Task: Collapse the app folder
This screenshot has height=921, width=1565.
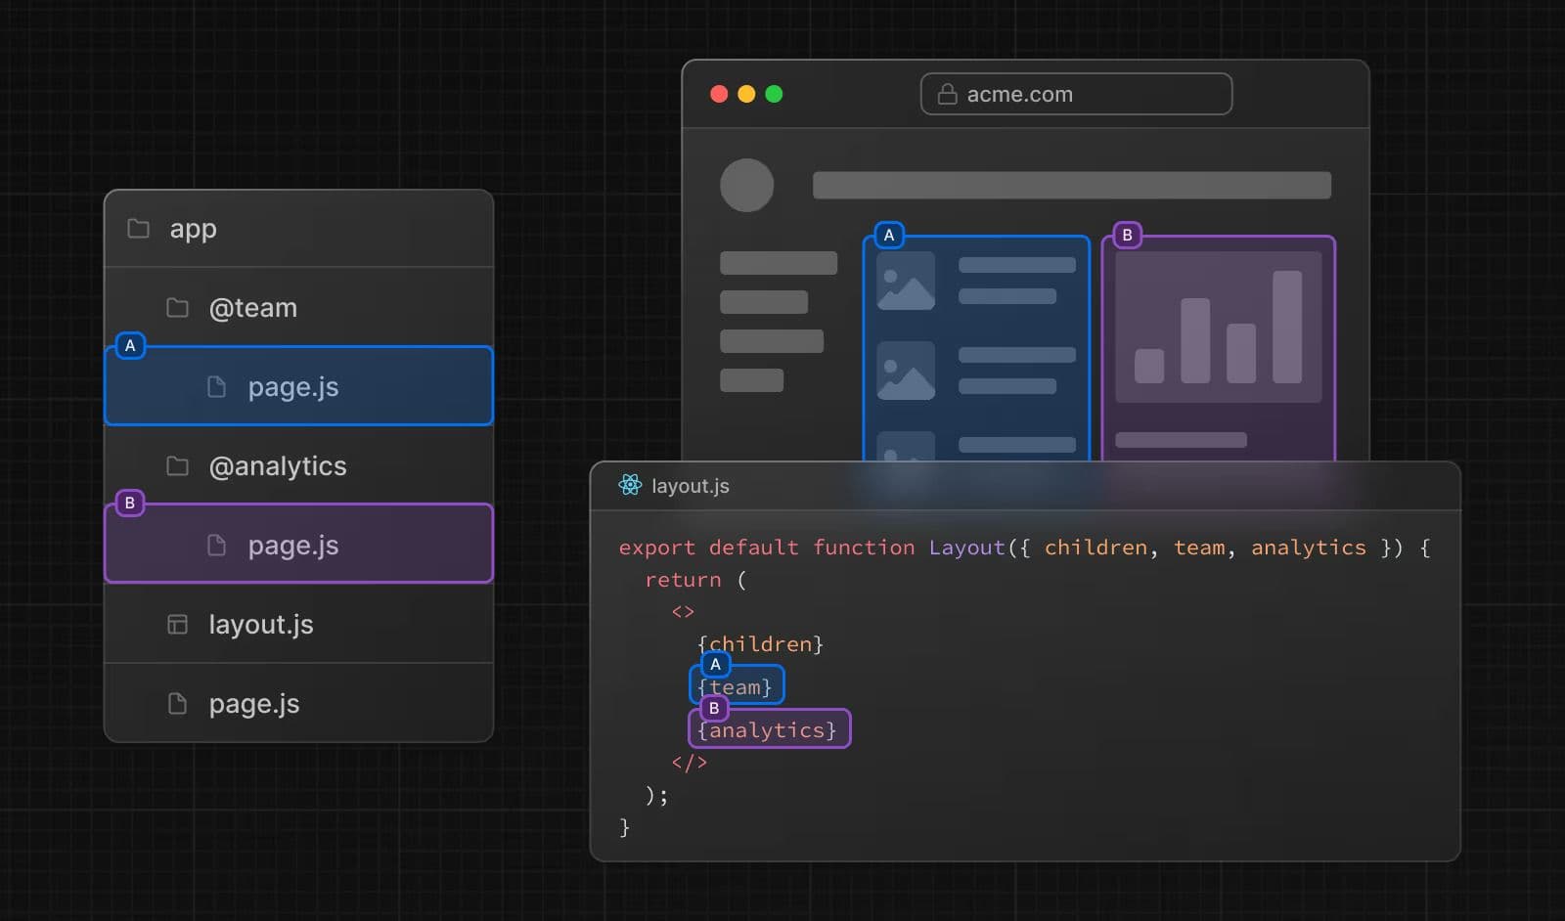Action: tap(192, 228)
